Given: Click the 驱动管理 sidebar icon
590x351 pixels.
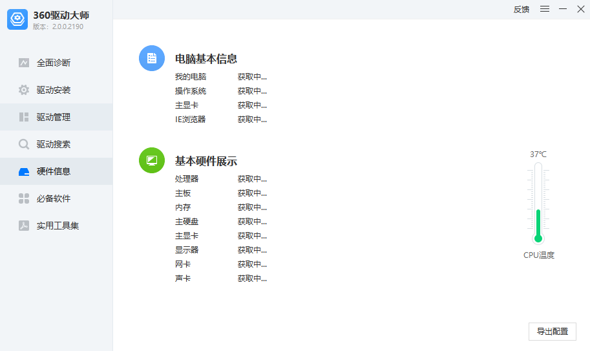Looking at the screenshot, I should tap(24, 117).
